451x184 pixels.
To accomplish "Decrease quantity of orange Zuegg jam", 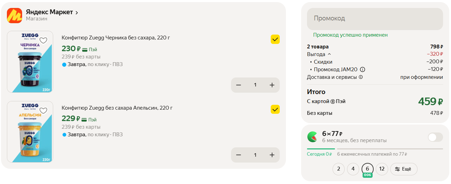I will (x=239, y=155).
